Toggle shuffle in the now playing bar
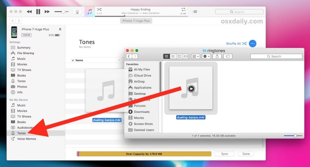 tap(98, 10)
